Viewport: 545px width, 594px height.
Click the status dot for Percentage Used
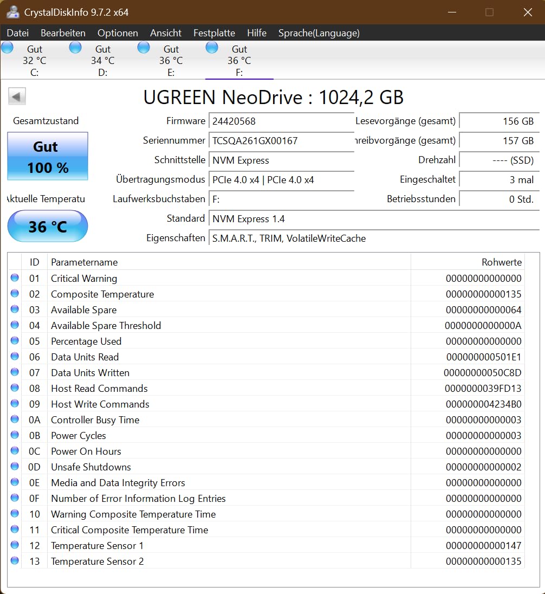[x=15, y=340]
